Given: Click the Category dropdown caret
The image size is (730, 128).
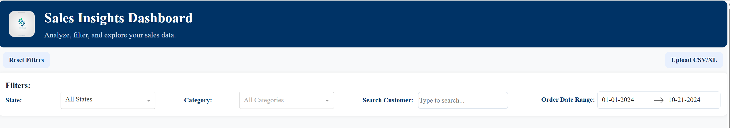Looking at the screenshot, I should [x=327, y=101].
